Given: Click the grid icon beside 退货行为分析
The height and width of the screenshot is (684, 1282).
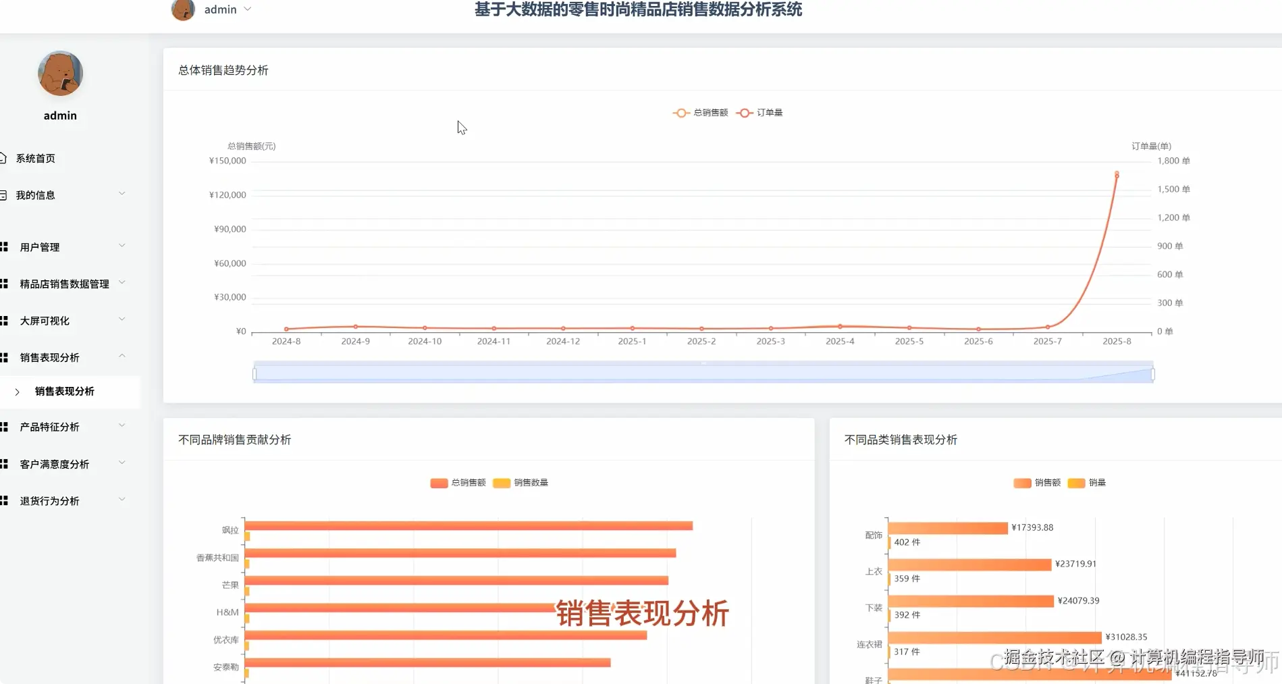Looking at the screenshot, I should (x=4, y=501).
